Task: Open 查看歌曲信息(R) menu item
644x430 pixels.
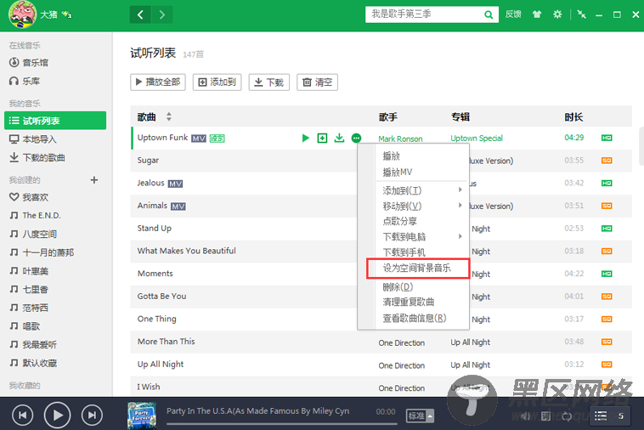Action: click(422, 318)
